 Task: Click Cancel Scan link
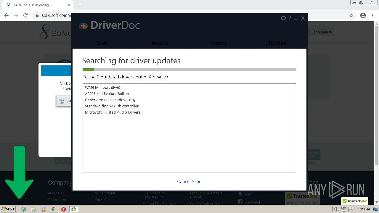[x=189, y=181]
